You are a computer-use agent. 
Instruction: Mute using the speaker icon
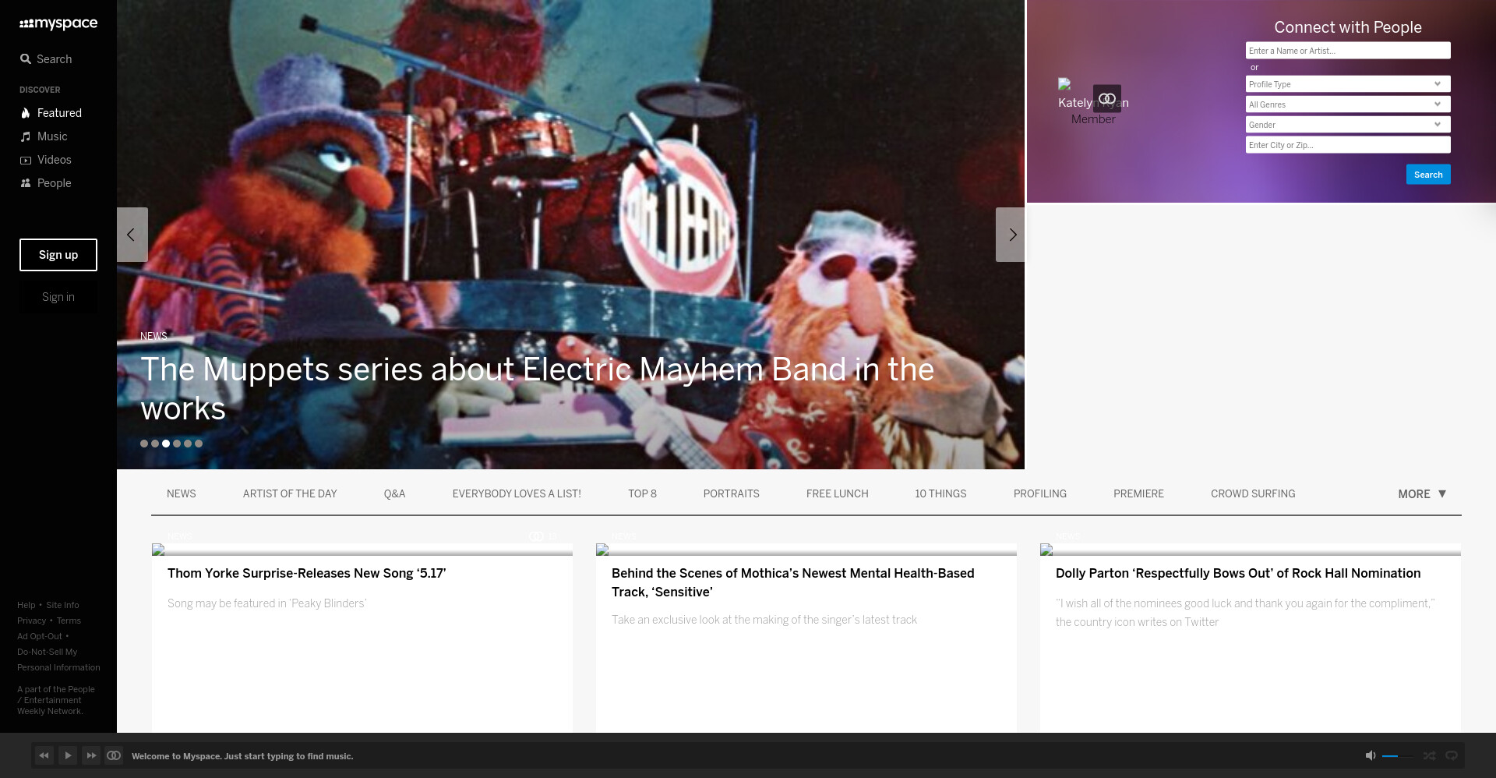(1371, 755)
